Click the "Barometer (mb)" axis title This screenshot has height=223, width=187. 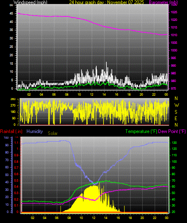163,2
